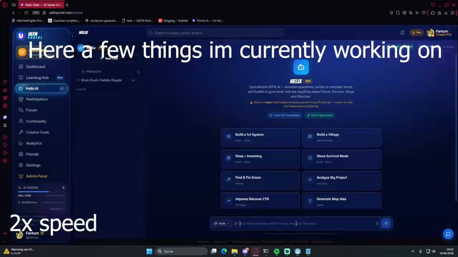The height and width of the screenshot is (257, 458).
Task: Choose the Shop + Inventory prompt
Action: [260, 159]
